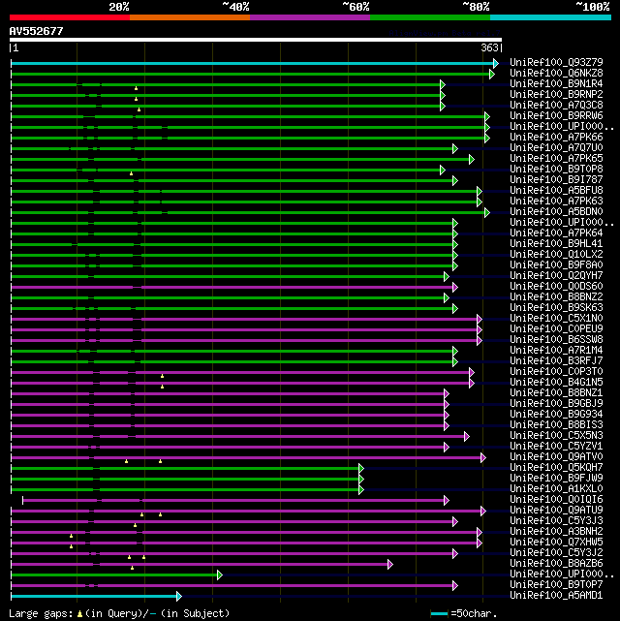Open the UniRef100_Q10LX2 hit label
The height and width of the screenshot is (621, 620).
point(556,255)
